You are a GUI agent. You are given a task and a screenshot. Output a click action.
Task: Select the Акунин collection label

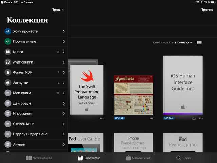19,144
